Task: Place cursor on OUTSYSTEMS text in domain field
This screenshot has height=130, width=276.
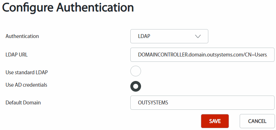Action: tap(153, 103)
